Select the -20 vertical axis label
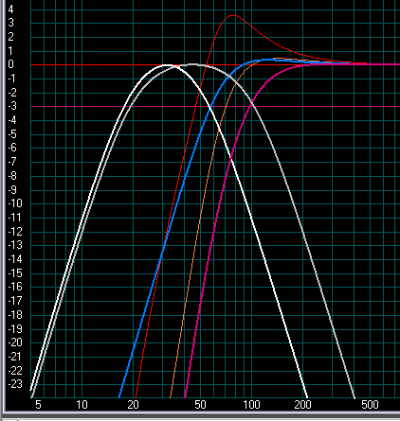The width and height of the screenshot is (400, 421). 15,342
